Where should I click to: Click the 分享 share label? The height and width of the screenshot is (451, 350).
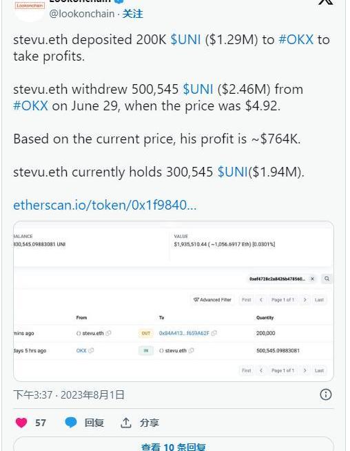click(x=150, y=423)
